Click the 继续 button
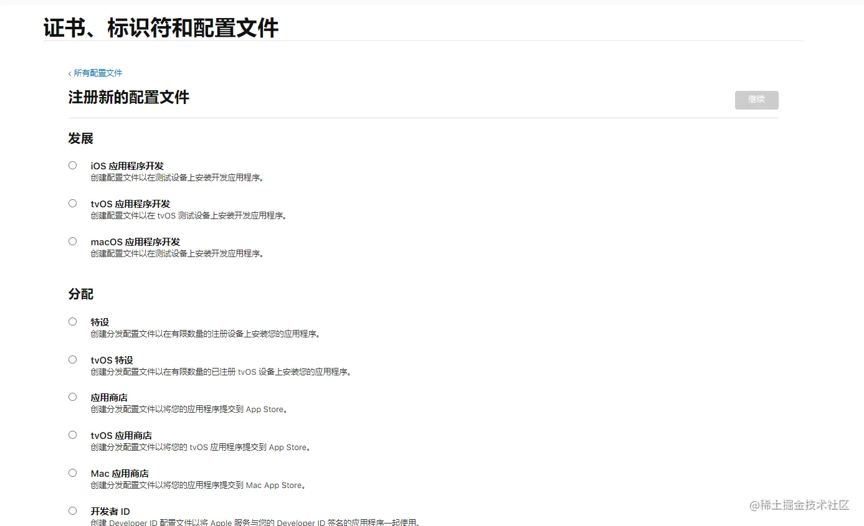 click(x=756, y=100)
